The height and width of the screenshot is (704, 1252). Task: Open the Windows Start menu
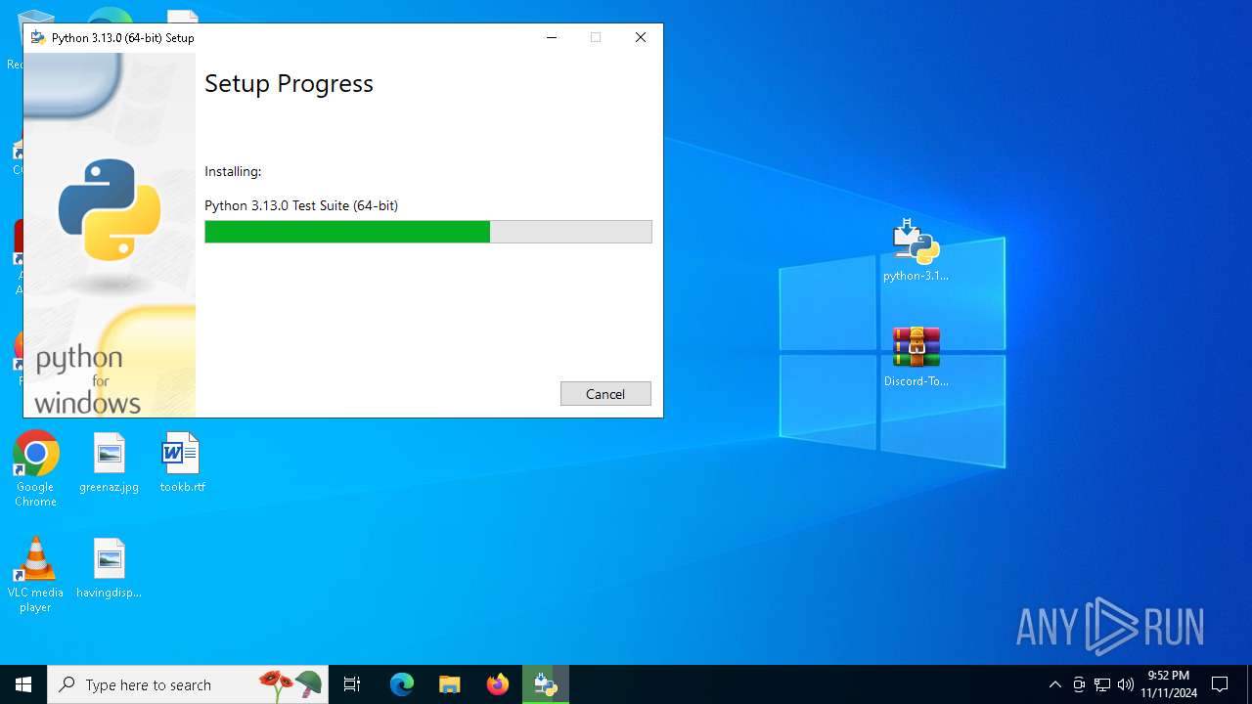coord(23,684)
